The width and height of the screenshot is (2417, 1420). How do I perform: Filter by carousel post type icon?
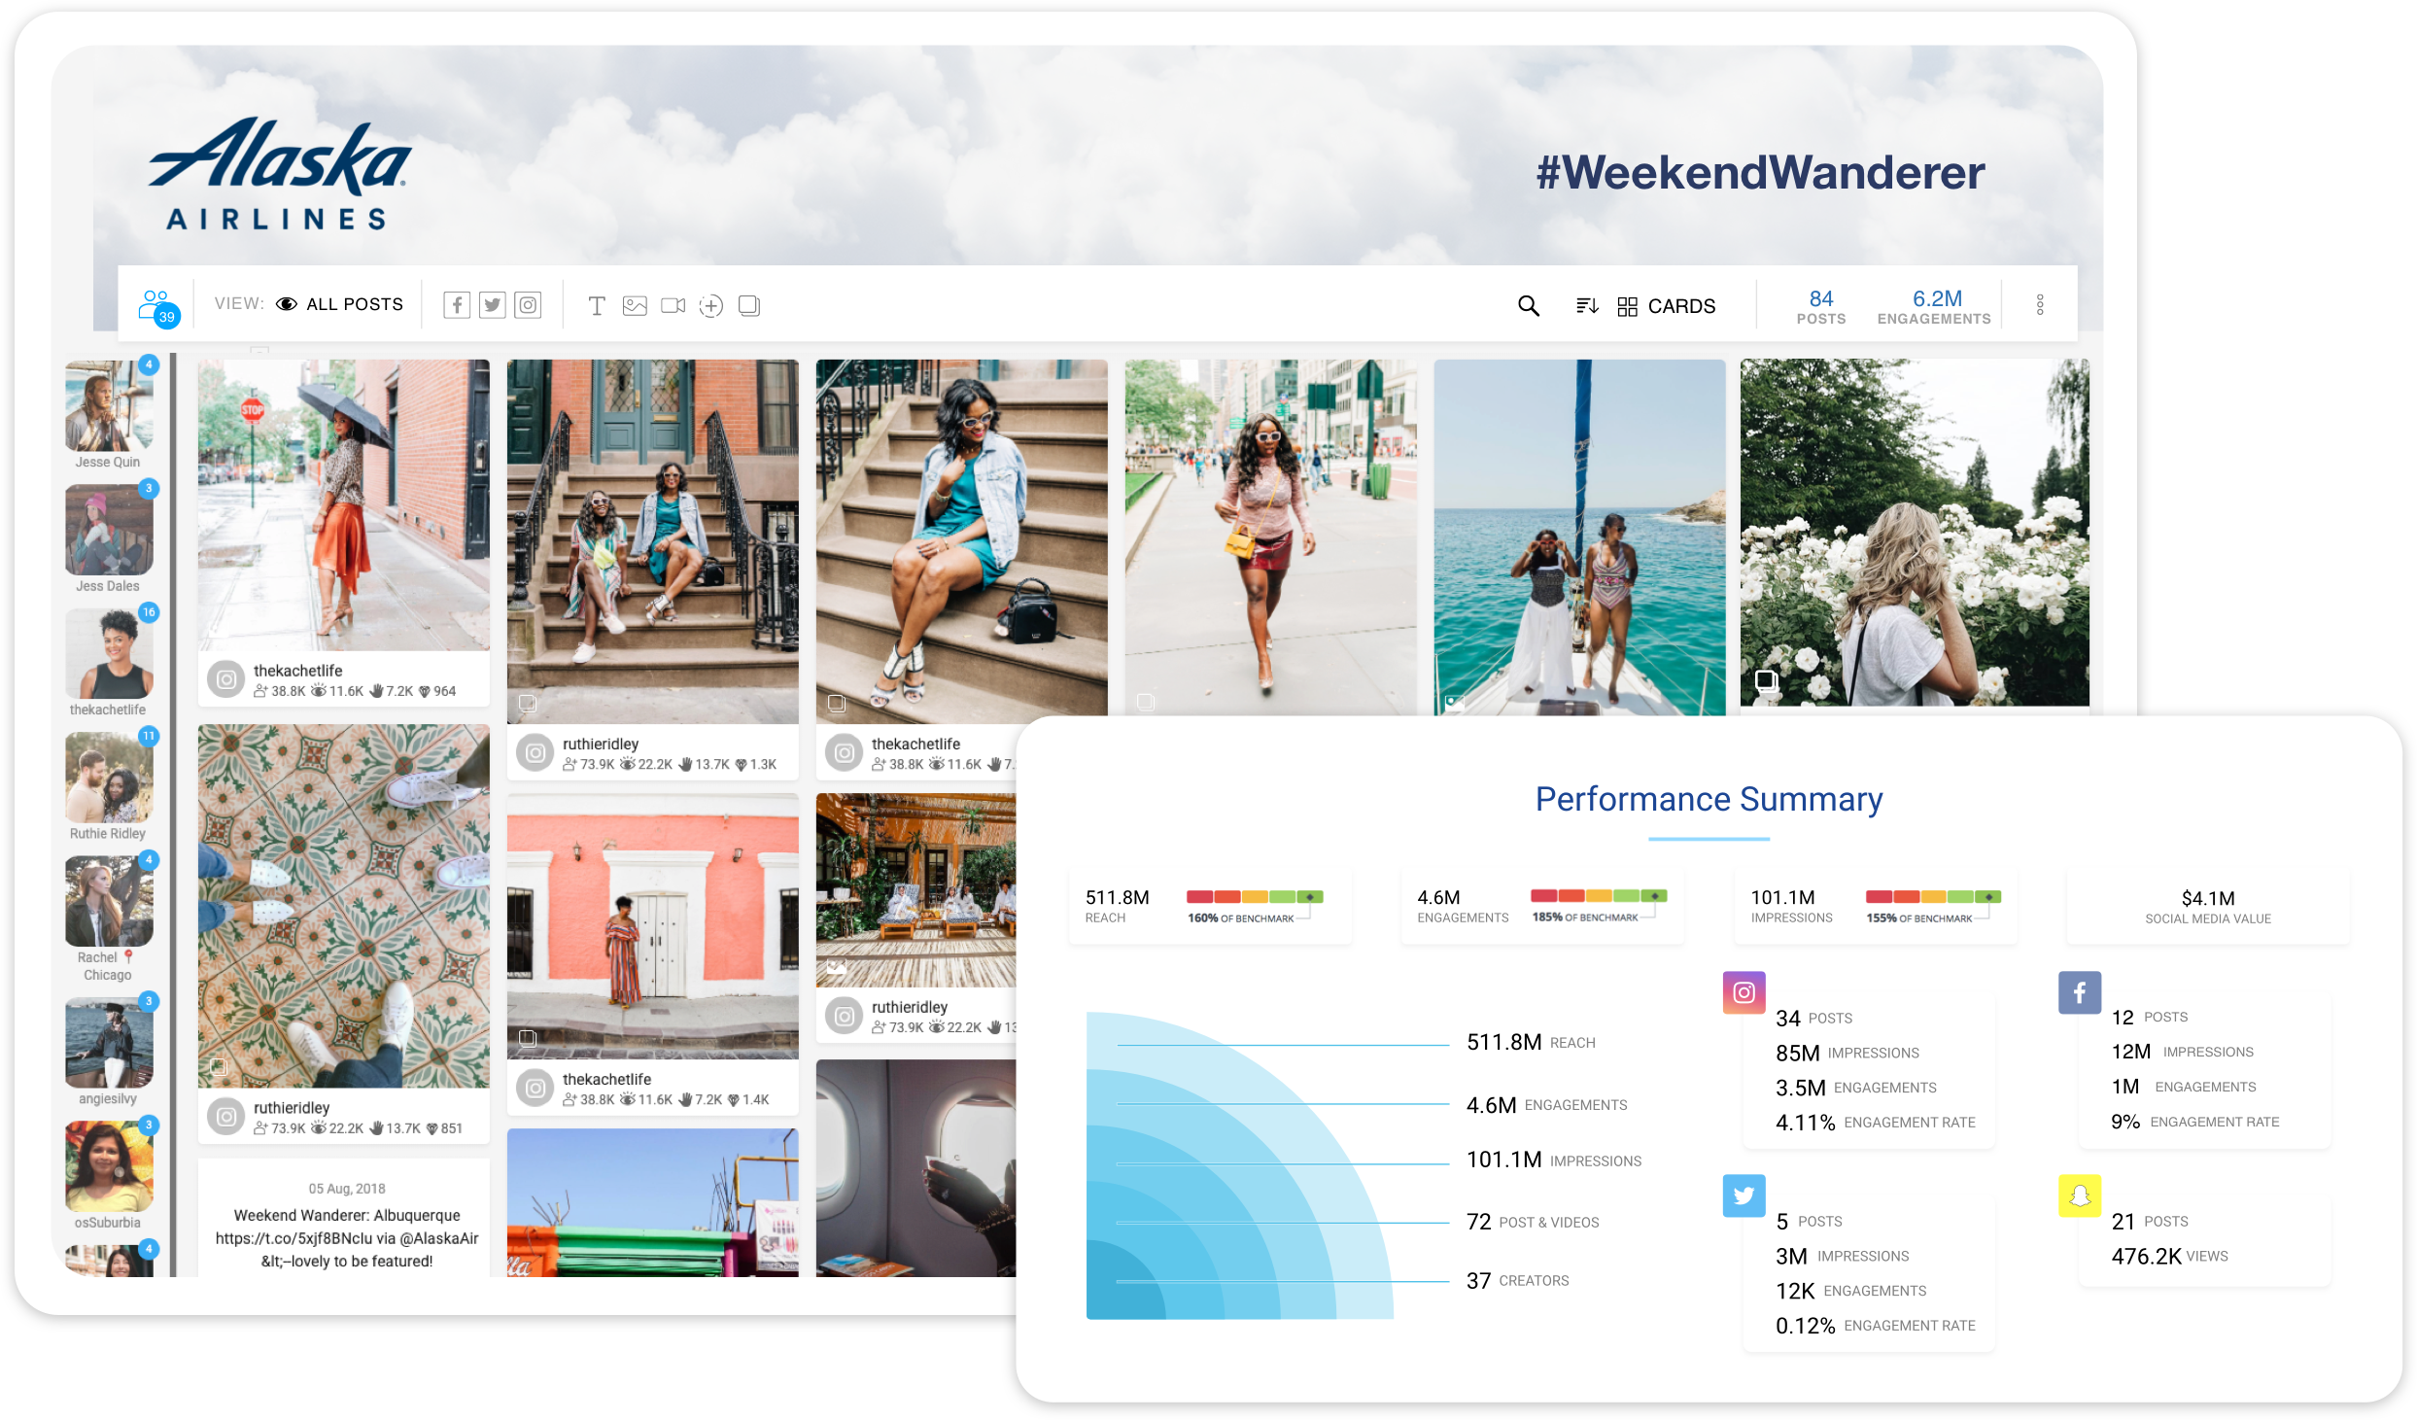[749, 306]
